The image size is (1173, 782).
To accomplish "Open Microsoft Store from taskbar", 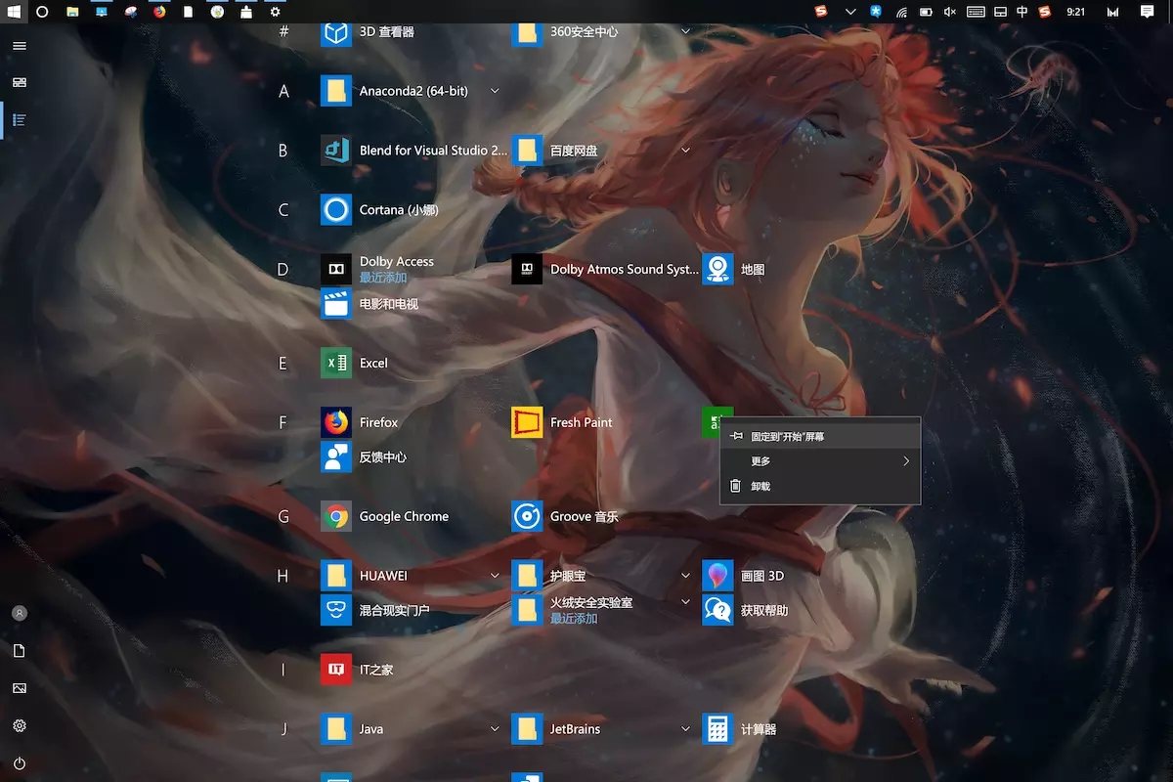I will click(x=246, y=12).
